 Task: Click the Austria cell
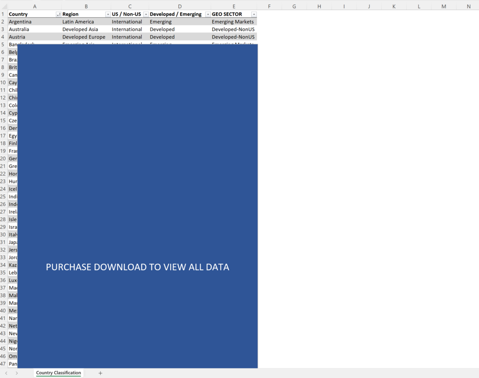[x=34, y=37]
